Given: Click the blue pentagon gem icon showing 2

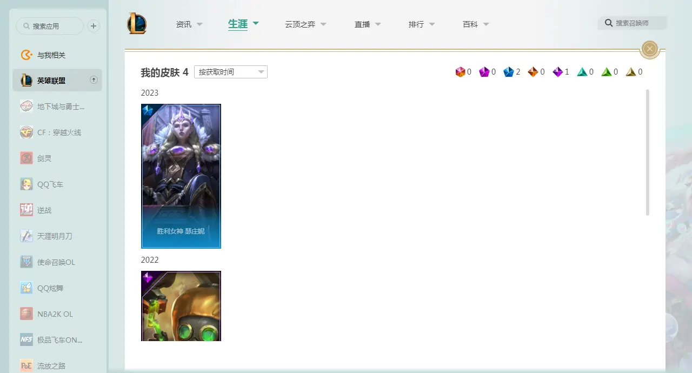Looking at the screenshot, I should coord(509,72).
